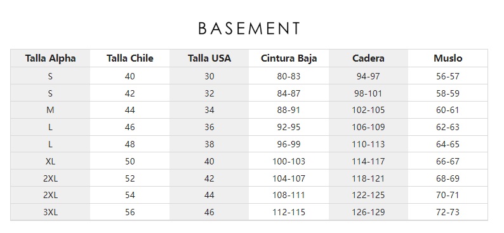The width and height of the screenshot is (504, 233).
Task: Click the XL size cell
Action: [x=50, y=161]
